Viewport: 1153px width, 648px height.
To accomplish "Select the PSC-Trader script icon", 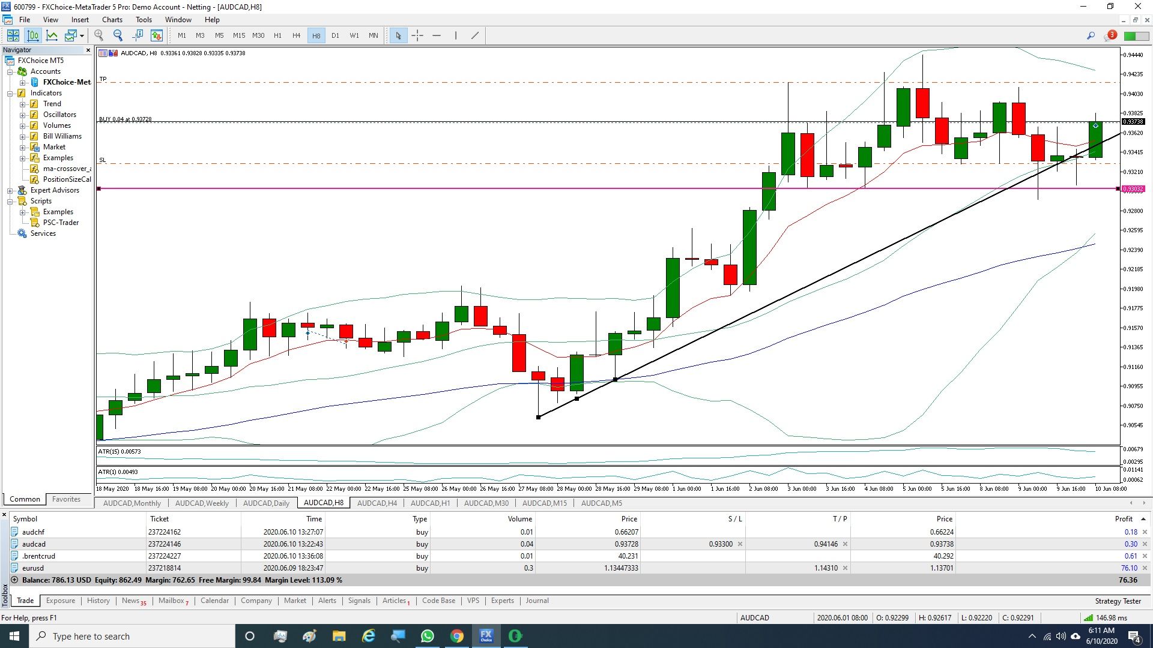I will [x=35, y=223].
